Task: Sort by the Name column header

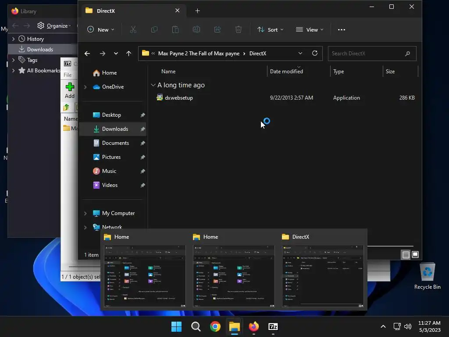Action: (168, 72)
